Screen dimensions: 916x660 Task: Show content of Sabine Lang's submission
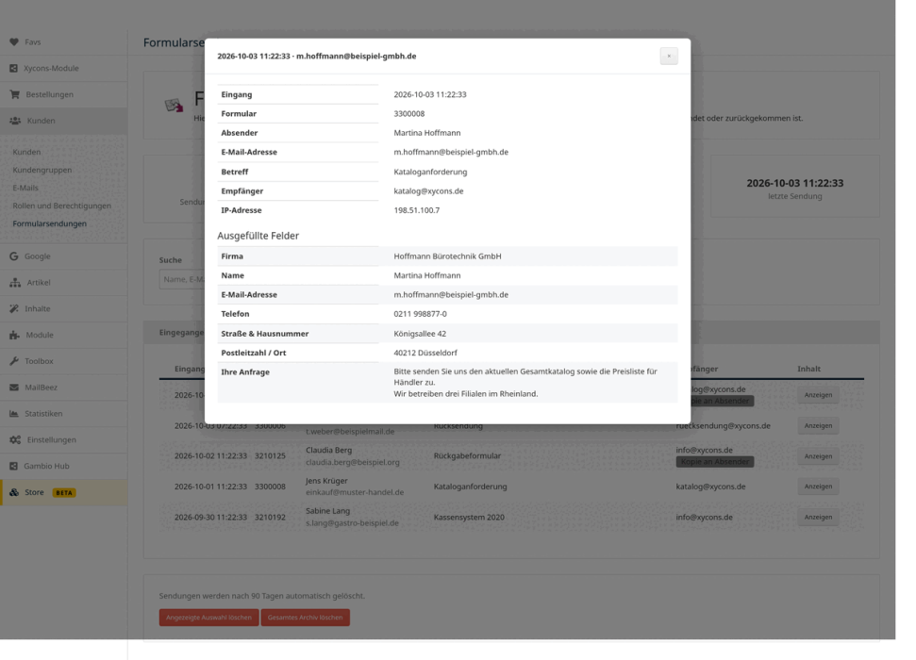(818, 517)
